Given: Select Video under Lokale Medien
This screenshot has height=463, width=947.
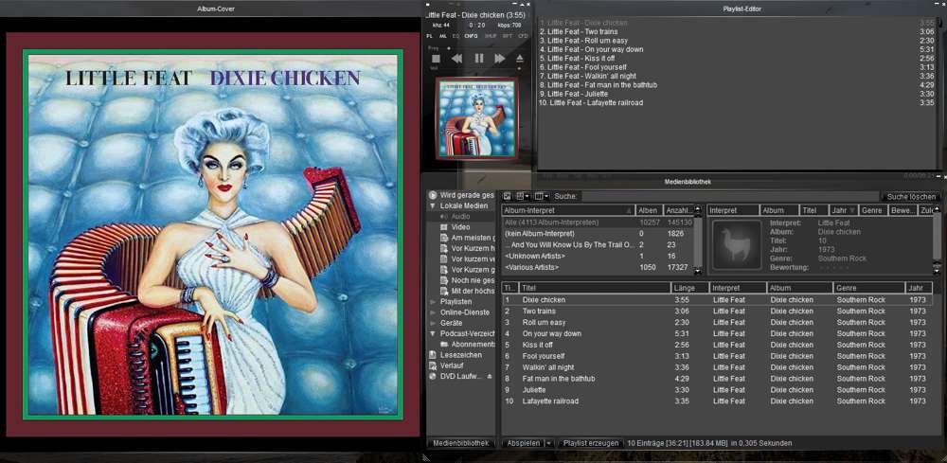Looking at the screenshot, I should [460, 227].
